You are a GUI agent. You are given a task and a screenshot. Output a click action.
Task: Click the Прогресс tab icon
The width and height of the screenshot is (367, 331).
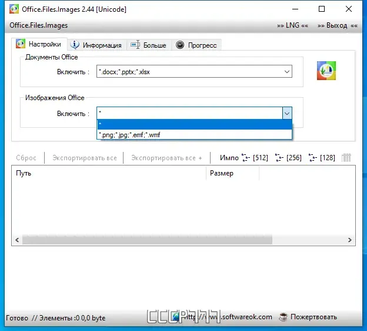[180, 45]
